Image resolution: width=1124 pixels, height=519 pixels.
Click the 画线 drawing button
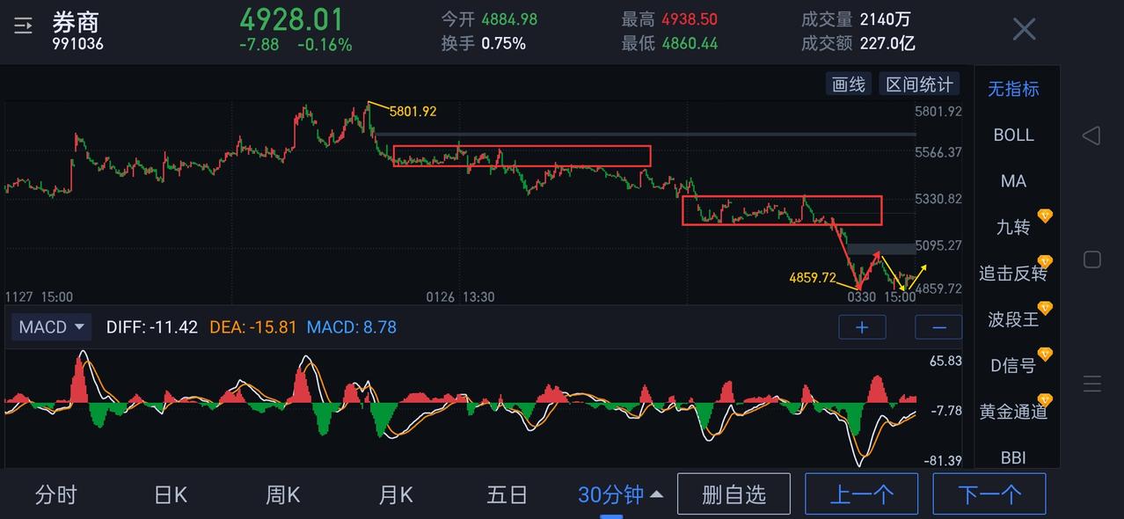tap(849, 84)
